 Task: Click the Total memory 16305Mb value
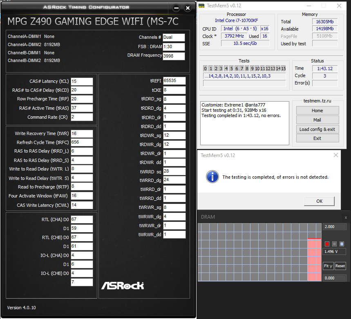[x=325, y=22]
